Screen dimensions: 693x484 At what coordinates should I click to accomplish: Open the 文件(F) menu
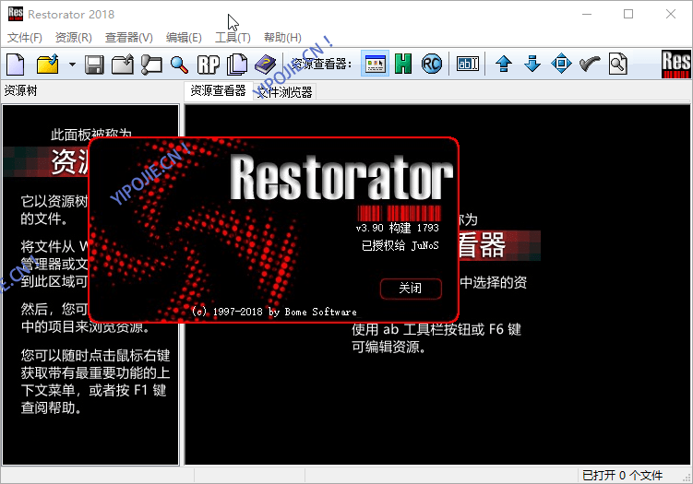click(25, 38)
